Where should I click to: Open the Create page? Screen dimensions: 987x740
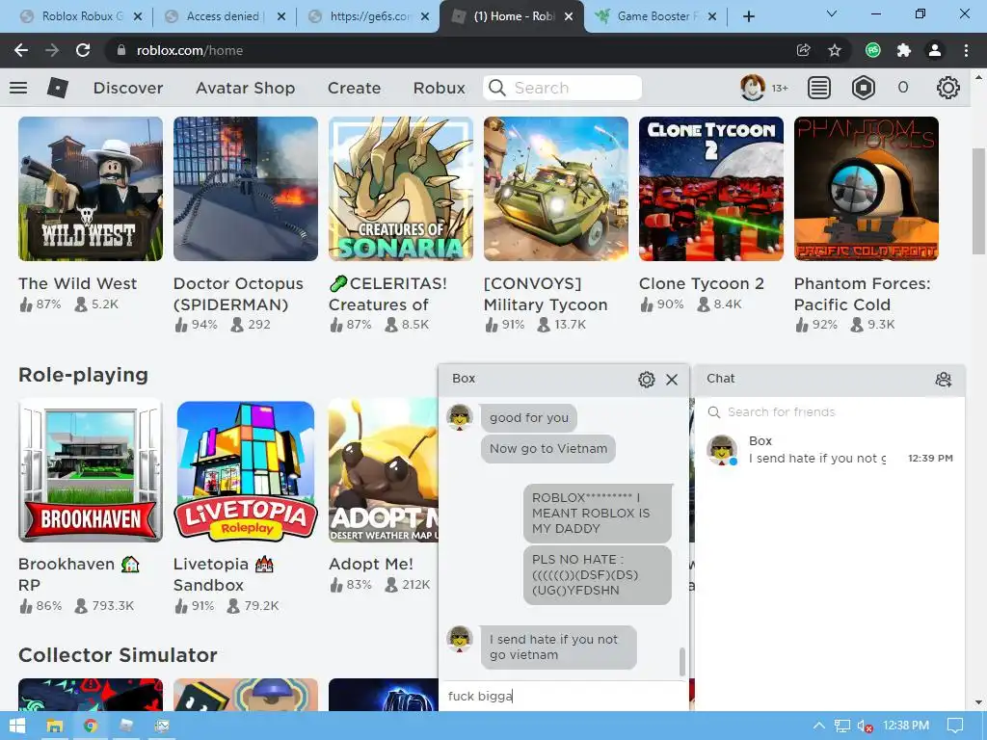pos(355,88)
